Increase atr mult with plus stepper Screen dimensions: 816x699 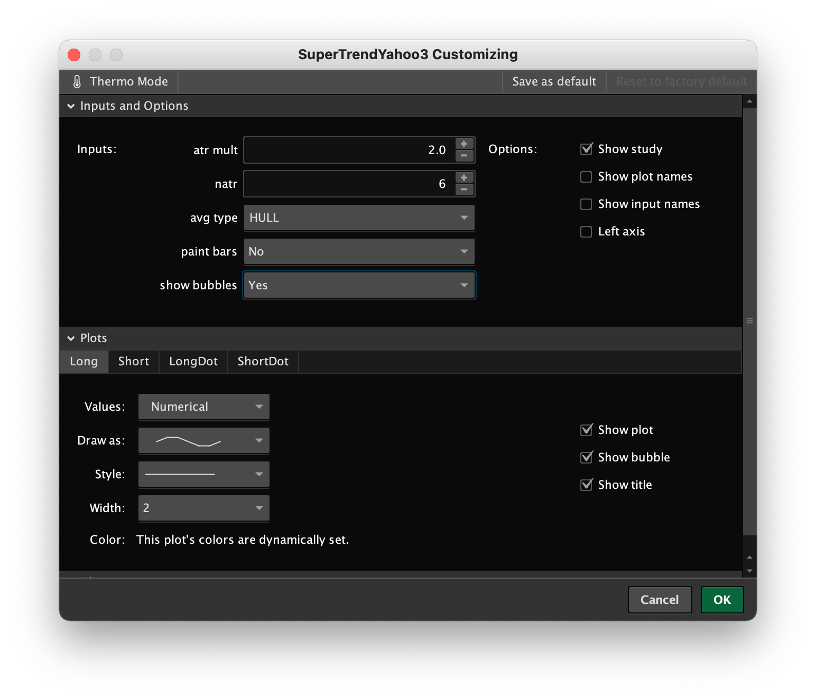pos(463,144)
